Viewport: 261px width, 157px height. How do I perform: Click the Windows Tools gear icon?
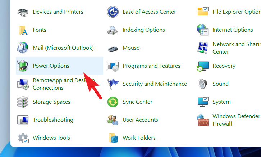(x=23, y=138)
